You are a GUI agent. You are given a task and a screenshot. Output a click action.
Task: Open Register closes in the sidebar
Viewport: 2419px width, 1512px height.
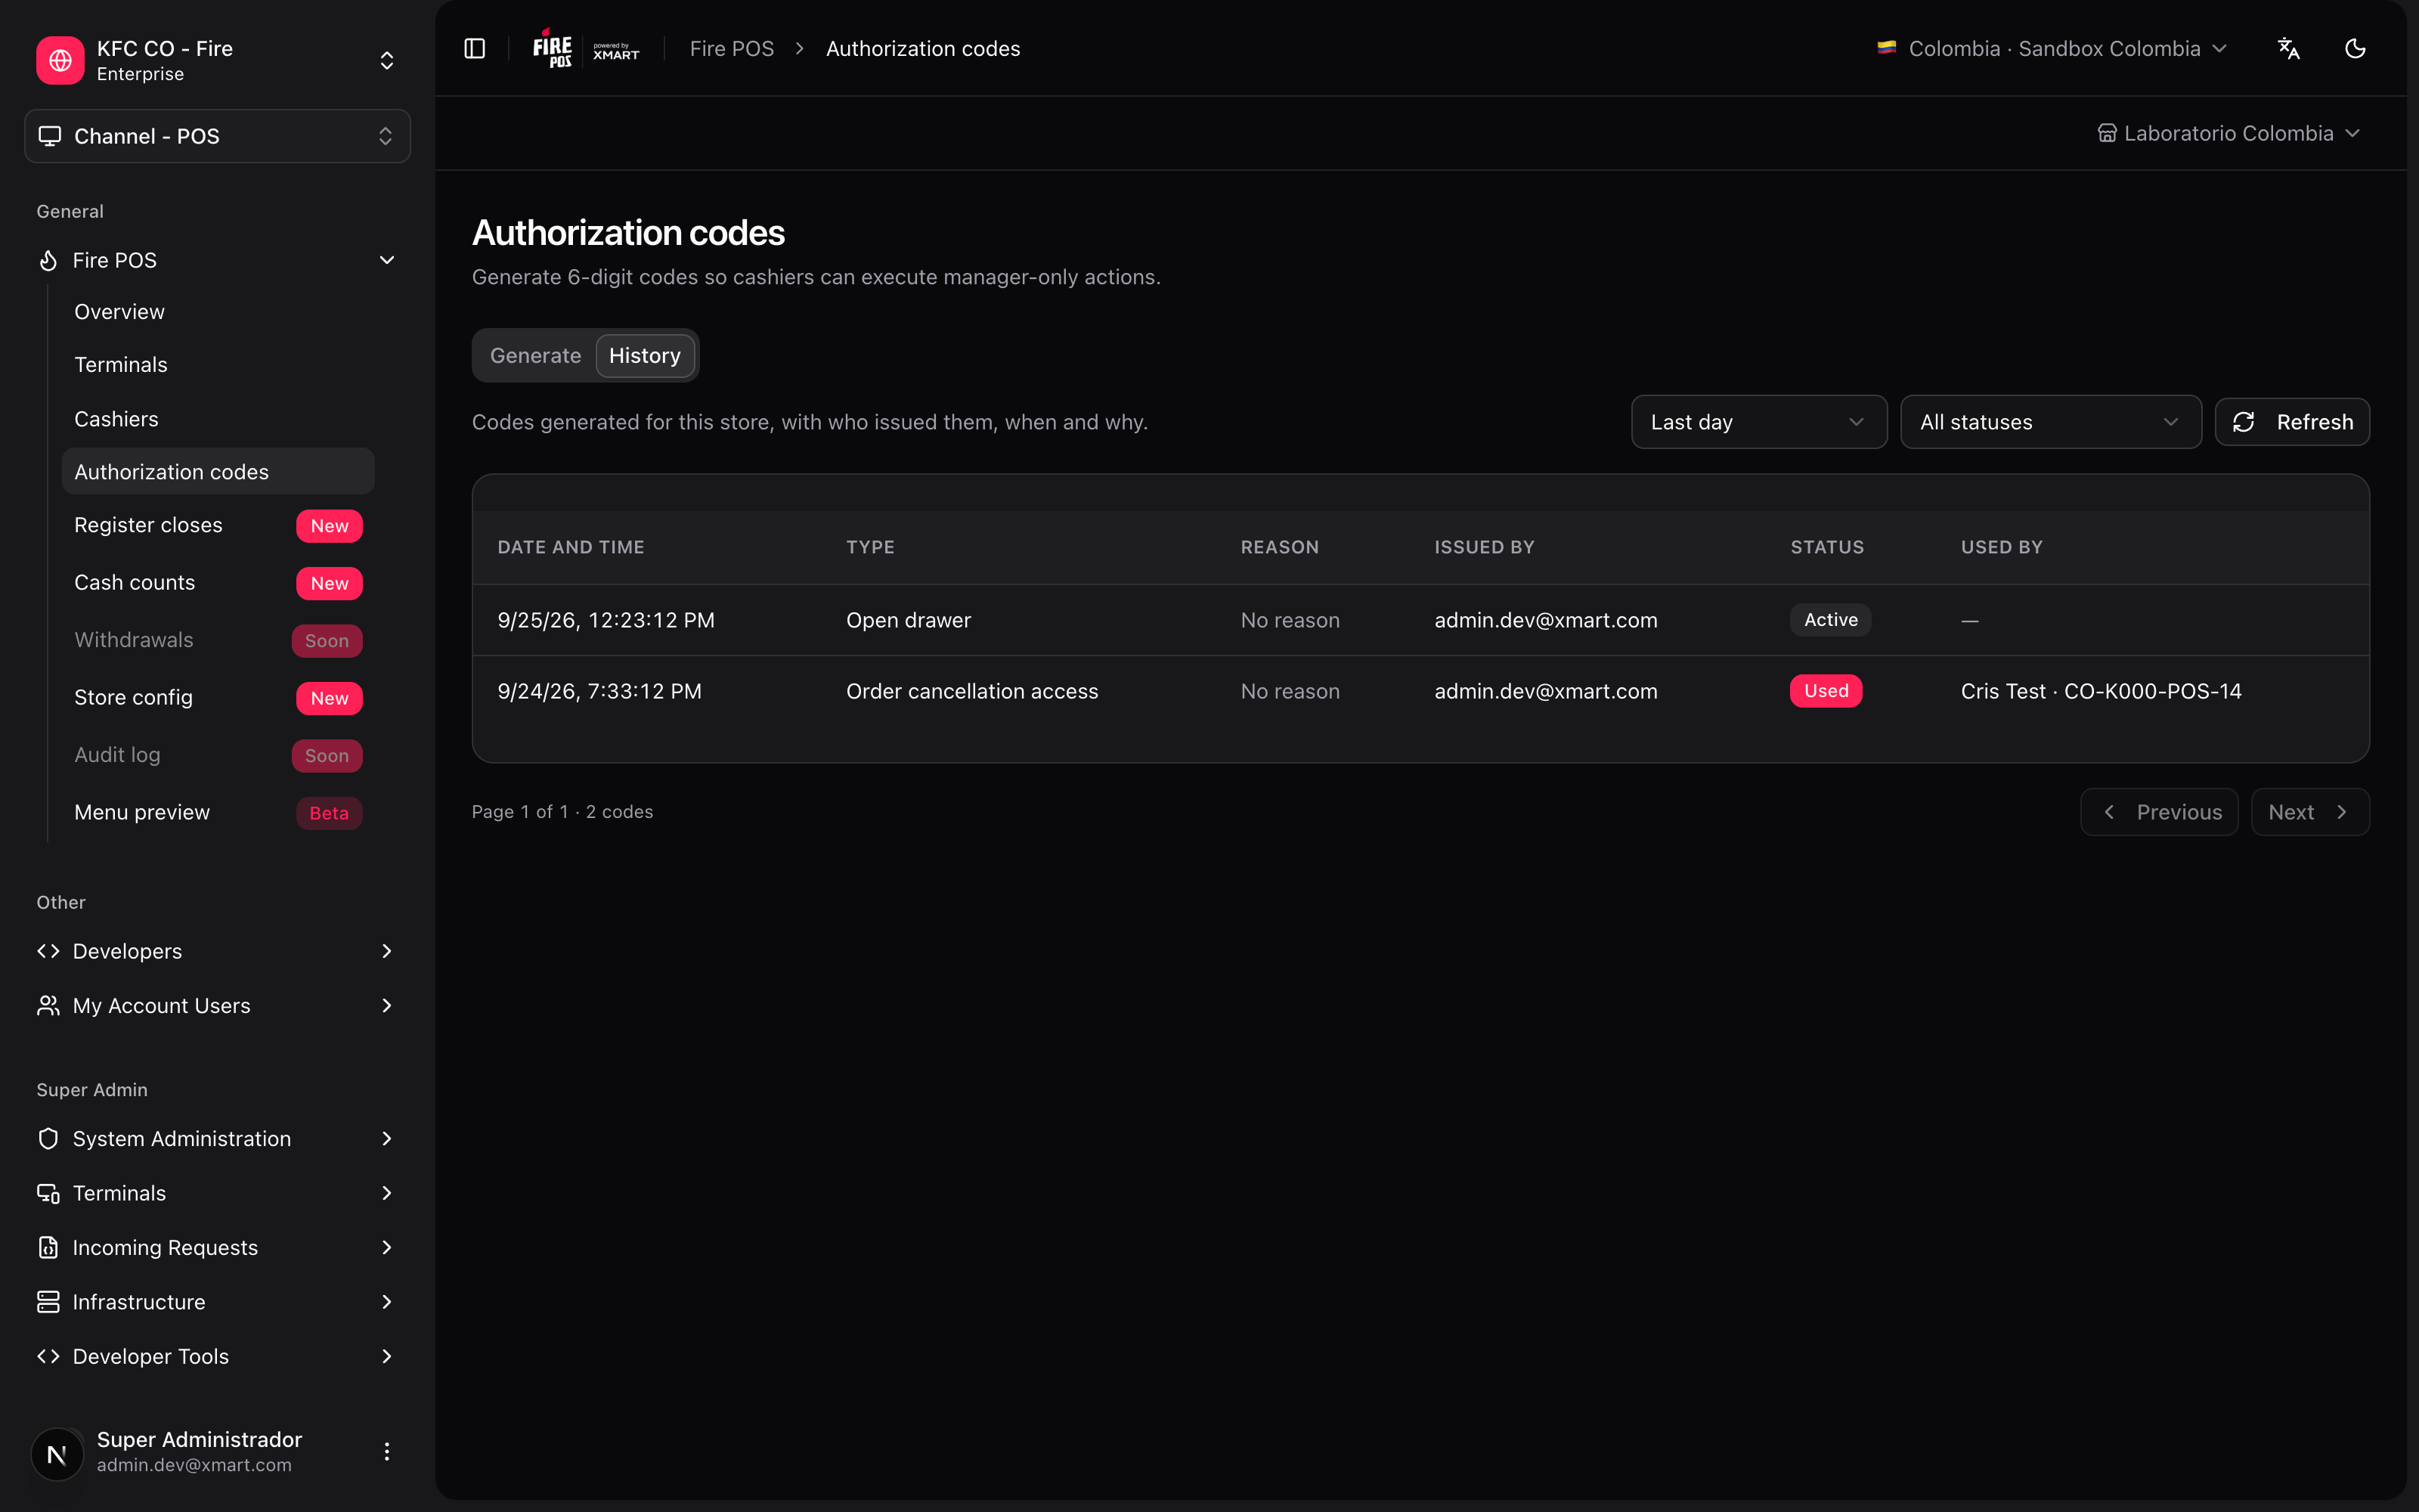click(x=218, y=525)
